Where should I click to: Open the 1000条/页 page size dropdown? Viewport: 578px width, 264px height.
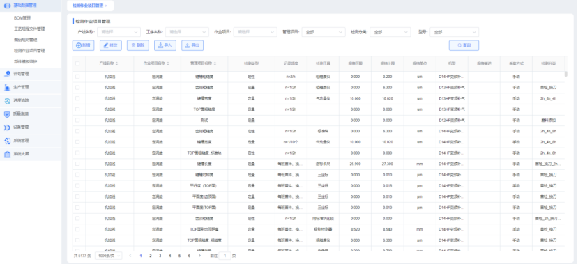[x=108, y=256]
